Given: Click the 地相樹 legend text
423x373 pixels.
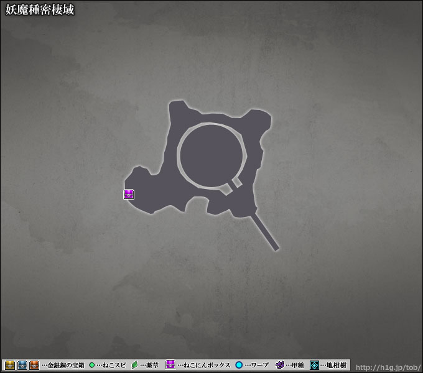Looking at the screenshot, I should coord(337,366).
